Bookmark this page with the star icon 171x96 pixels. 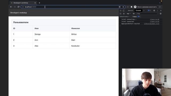[123, 7]
